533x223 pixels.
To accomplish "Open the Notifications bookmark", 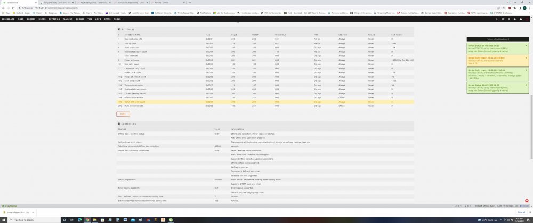I will click(203, 13).
